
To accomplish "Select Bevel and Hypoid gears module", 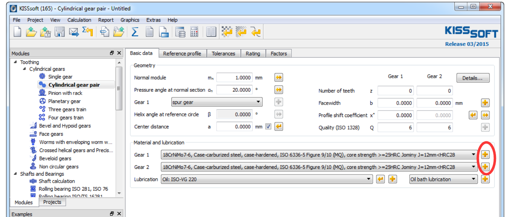I will 65,126.
